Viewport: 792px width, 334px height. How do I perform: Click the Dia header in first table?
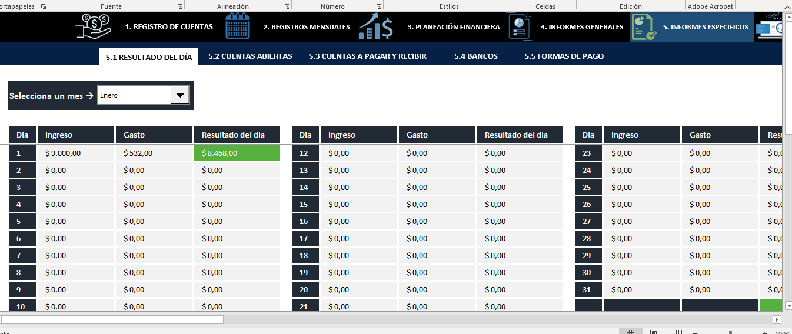click(22, 135)
